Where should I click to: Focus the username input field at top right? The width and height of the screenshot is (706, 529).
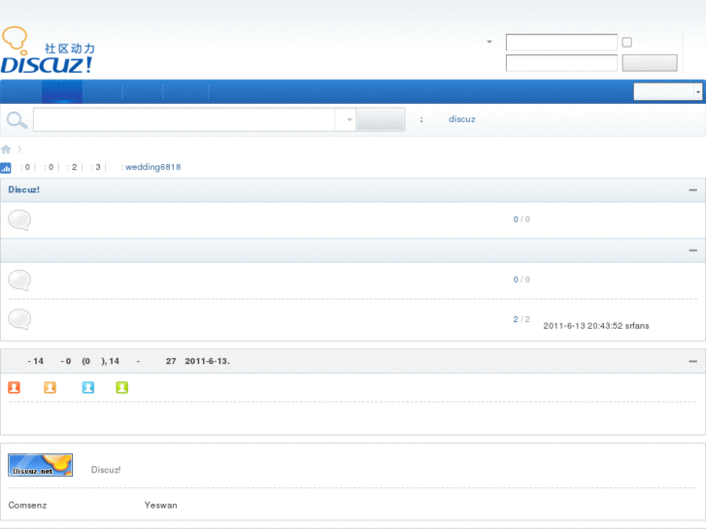click(561, 43)
